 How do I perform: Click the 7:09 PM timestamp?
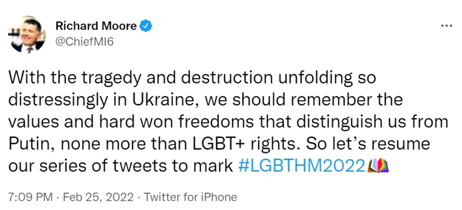31,197
